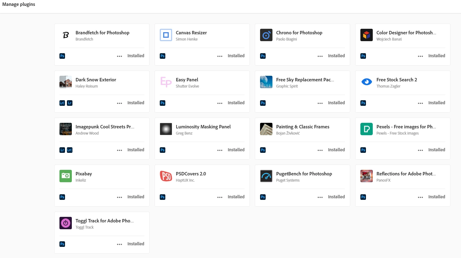
Task: Open more options for Chrono for Photoshop
Action: point(320,56)
